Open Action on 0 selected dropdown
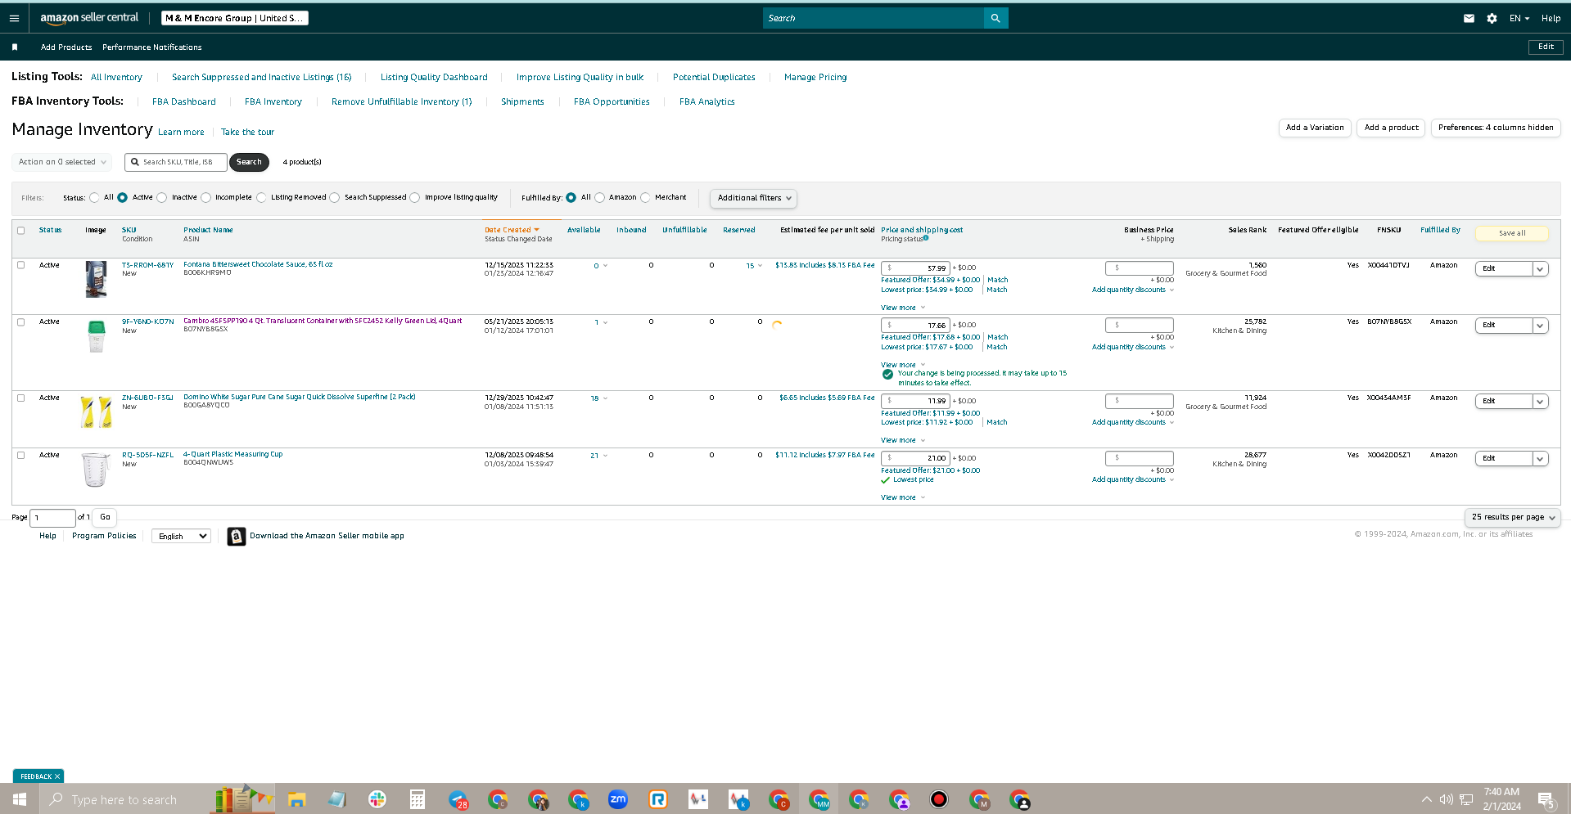Image resolution: width=1571 pixels, height=814 pixels. [x=62, y=162]
